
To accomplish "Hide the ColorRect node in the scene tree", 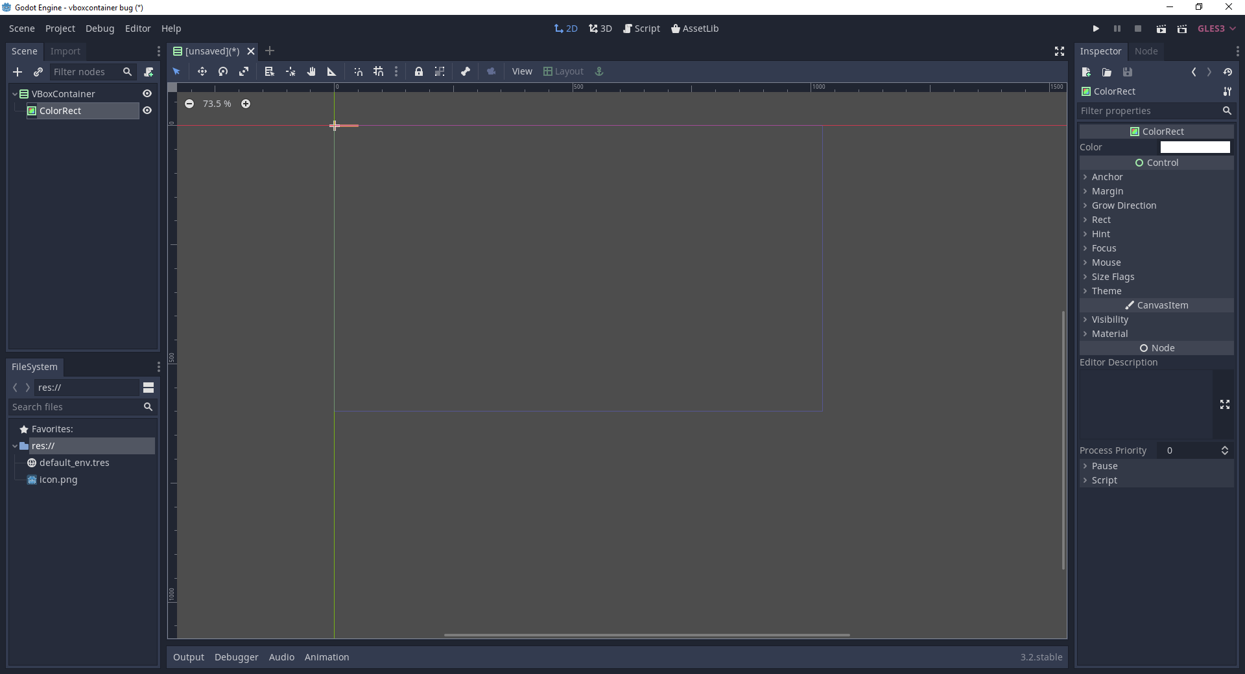I will (147, 110).
